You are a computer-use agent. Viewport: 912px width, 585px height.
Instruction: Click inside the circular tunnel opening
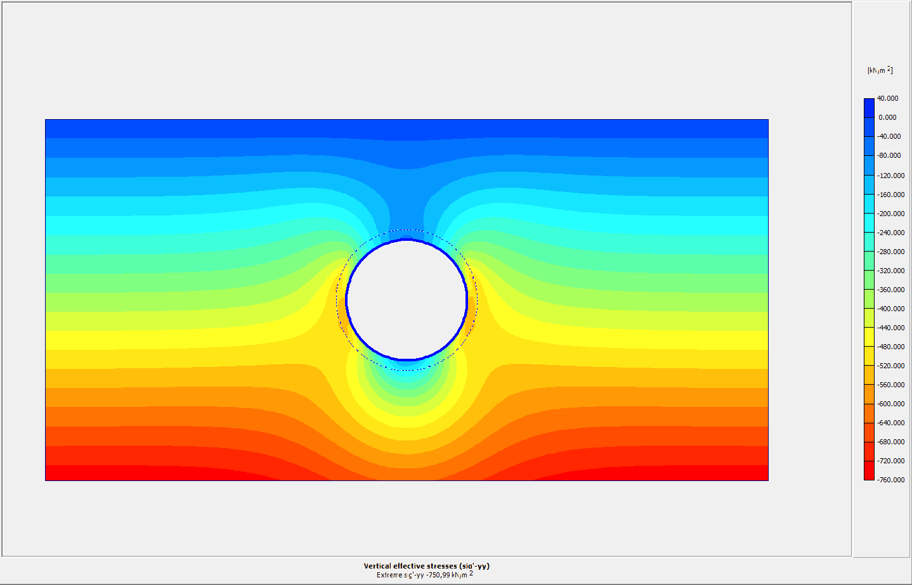click(x=407, y=300)
